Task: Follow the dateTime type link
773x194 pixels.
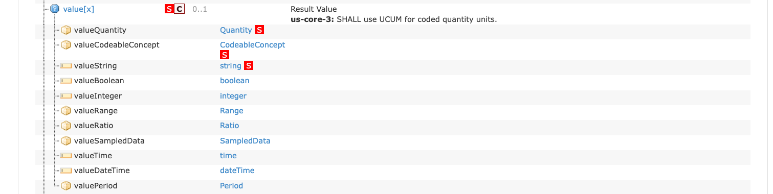Action: tap(237, 171)
